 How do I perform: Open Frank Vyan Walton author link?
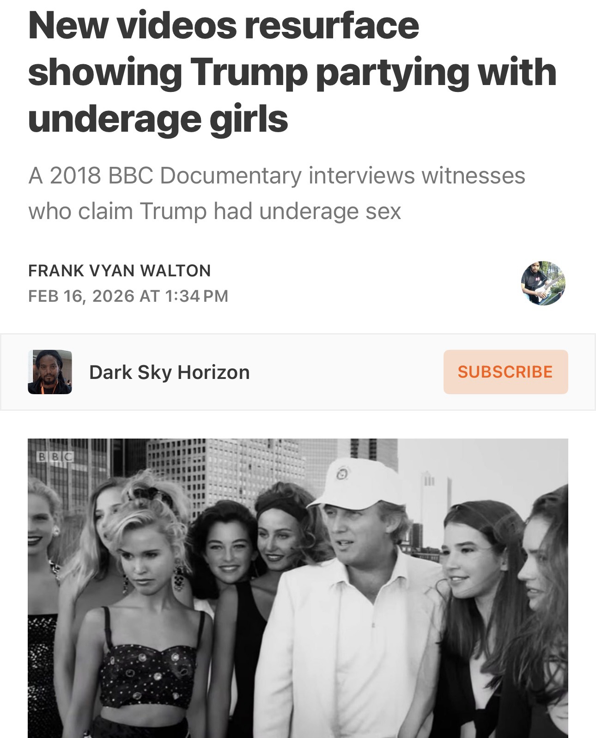click(x=120, y=270)
